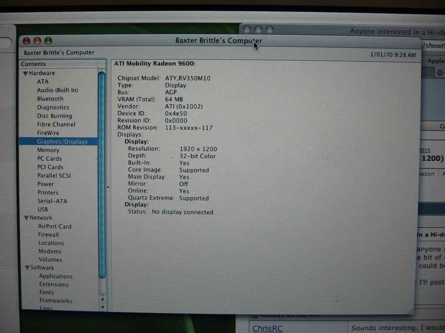Open FireWire hardware info

click(x=48, y=133)
